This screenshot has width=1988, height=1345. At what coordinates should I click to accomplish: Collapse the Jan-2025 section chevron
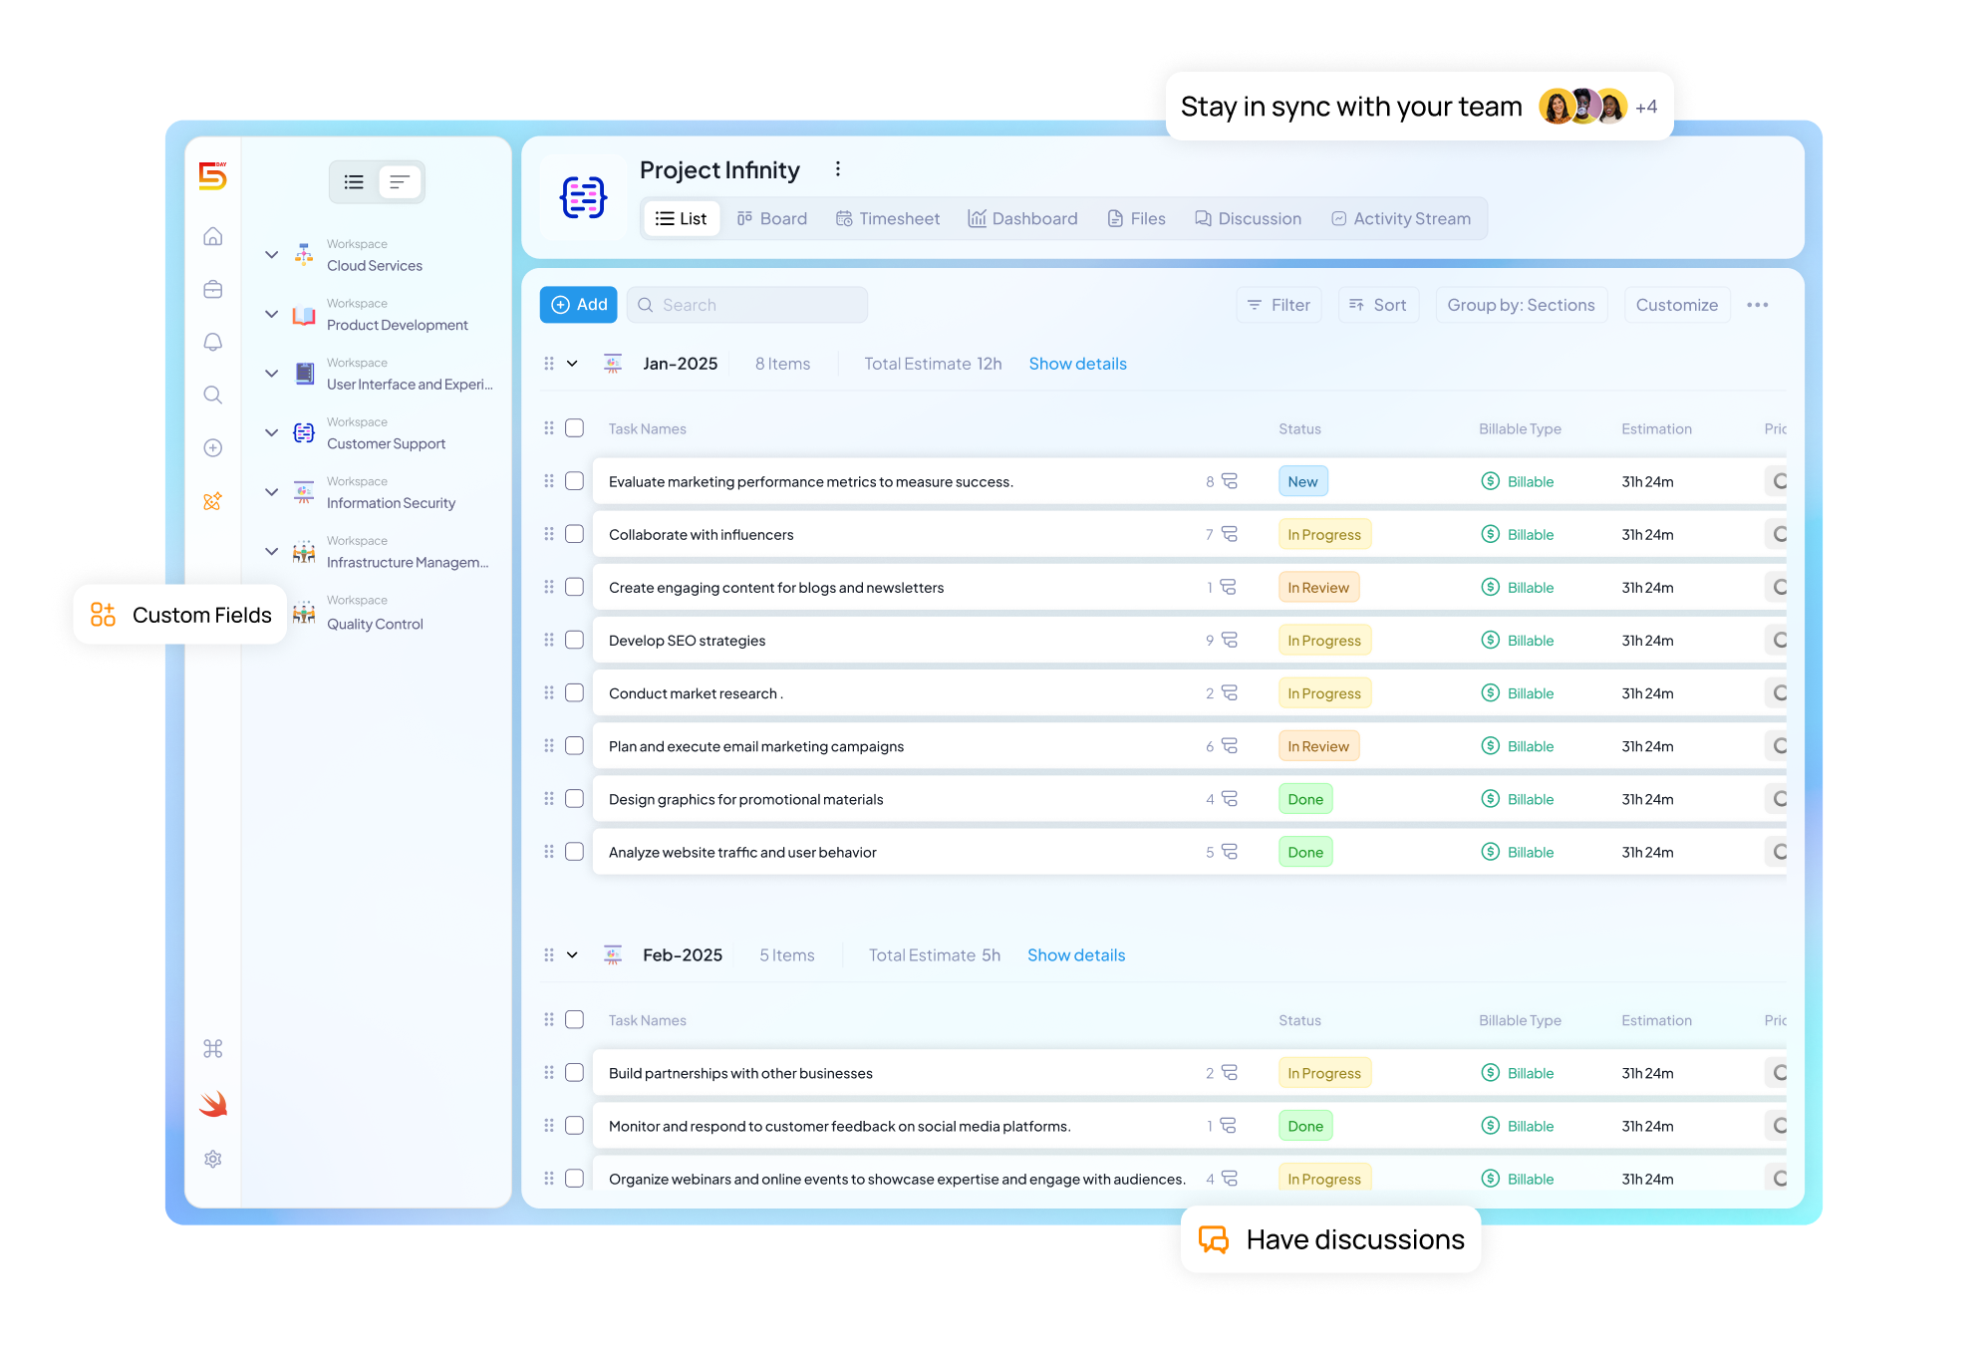pyautogui.click(x=572, y=364)
